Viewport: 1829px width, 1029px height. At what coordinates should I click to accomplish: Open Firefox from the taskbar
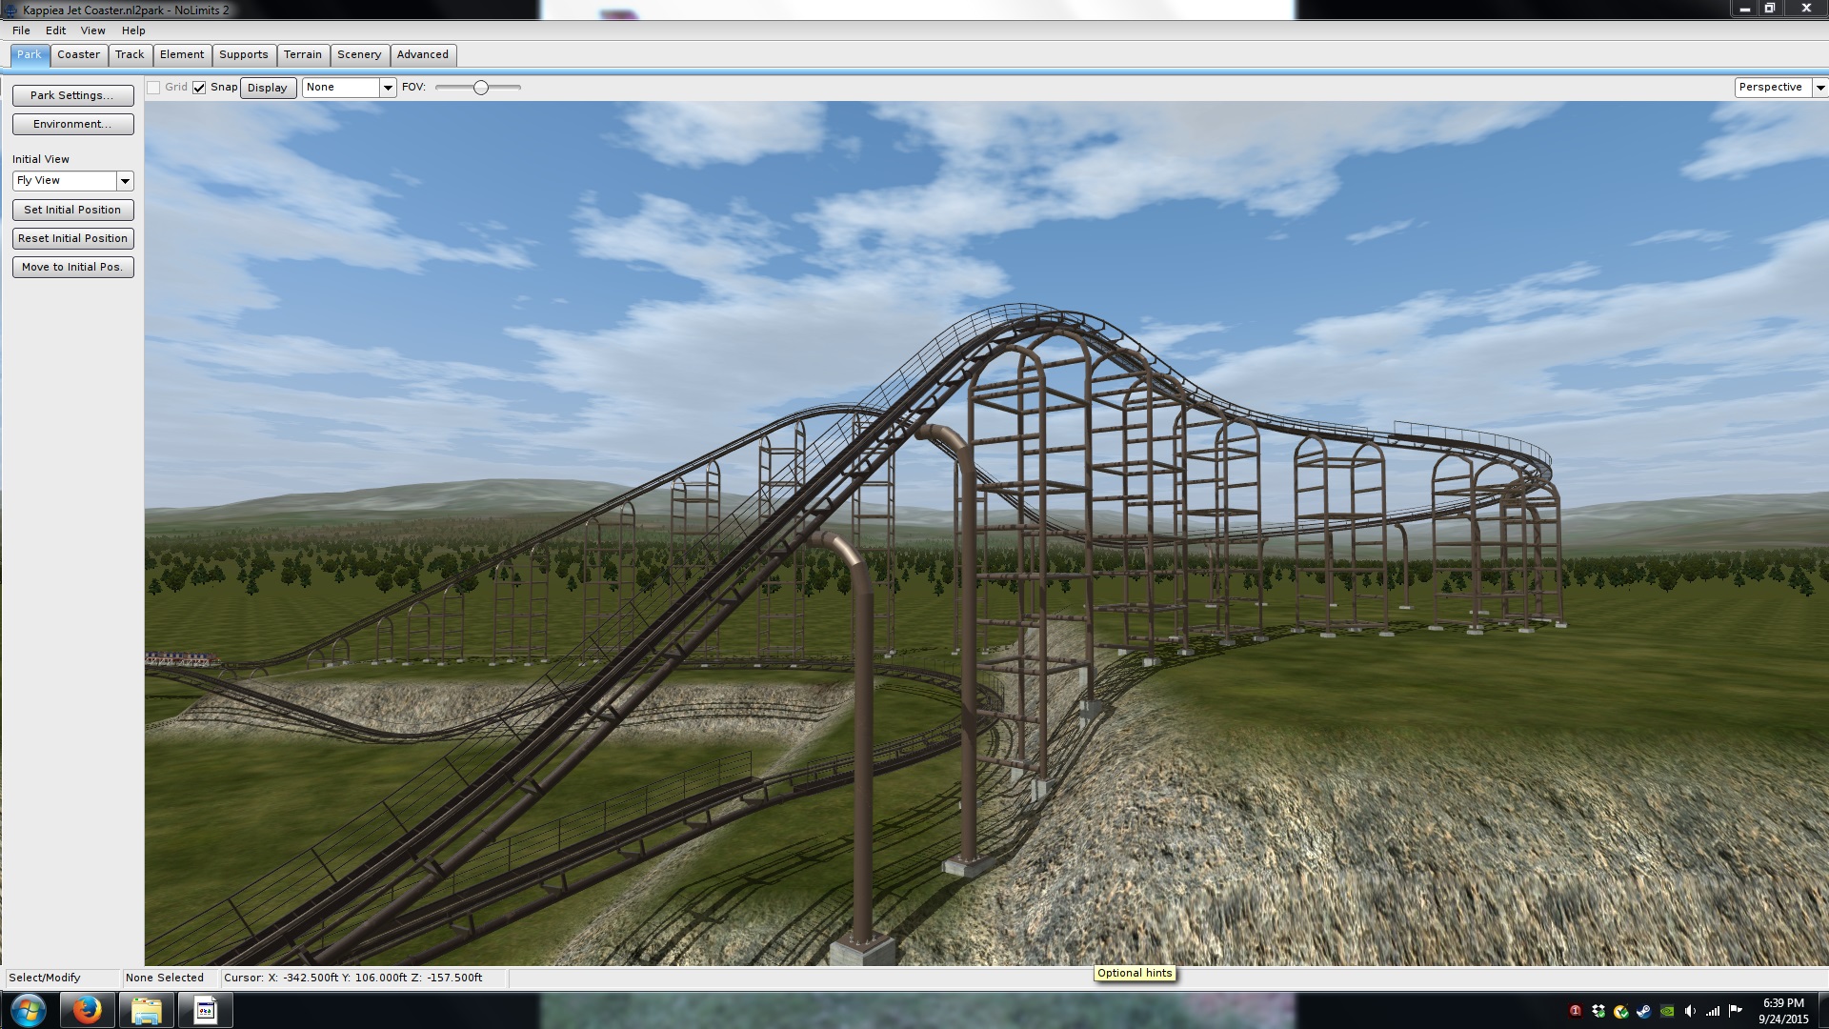click(x=87, y=1010)
